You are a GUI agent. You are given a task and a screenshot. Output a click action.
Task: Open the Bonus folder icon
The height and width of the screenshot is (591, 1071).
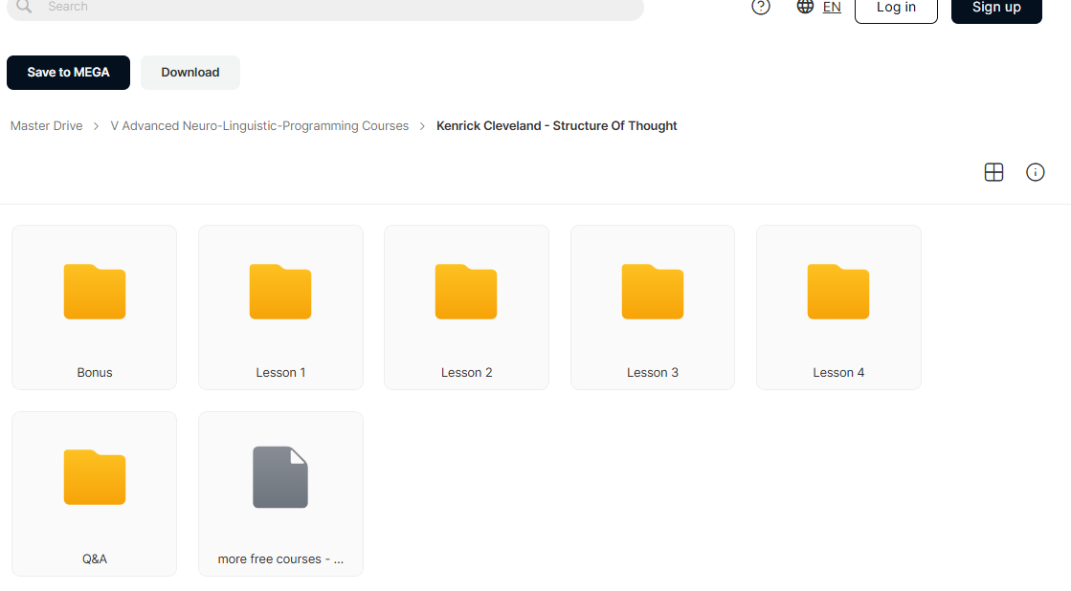point(94,292)
